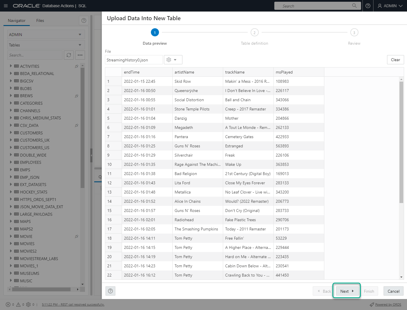
Task: Open the ADMIN schema dropdown
Action: pos(46,34)
